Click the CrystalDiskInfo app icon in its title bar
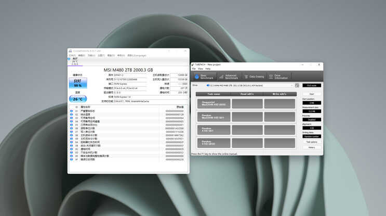The image size is (386, 216). pos(71,51)
